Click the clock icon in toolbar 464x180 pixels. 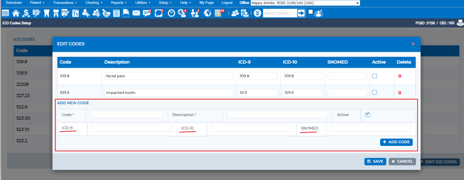(x=171, y=13)
